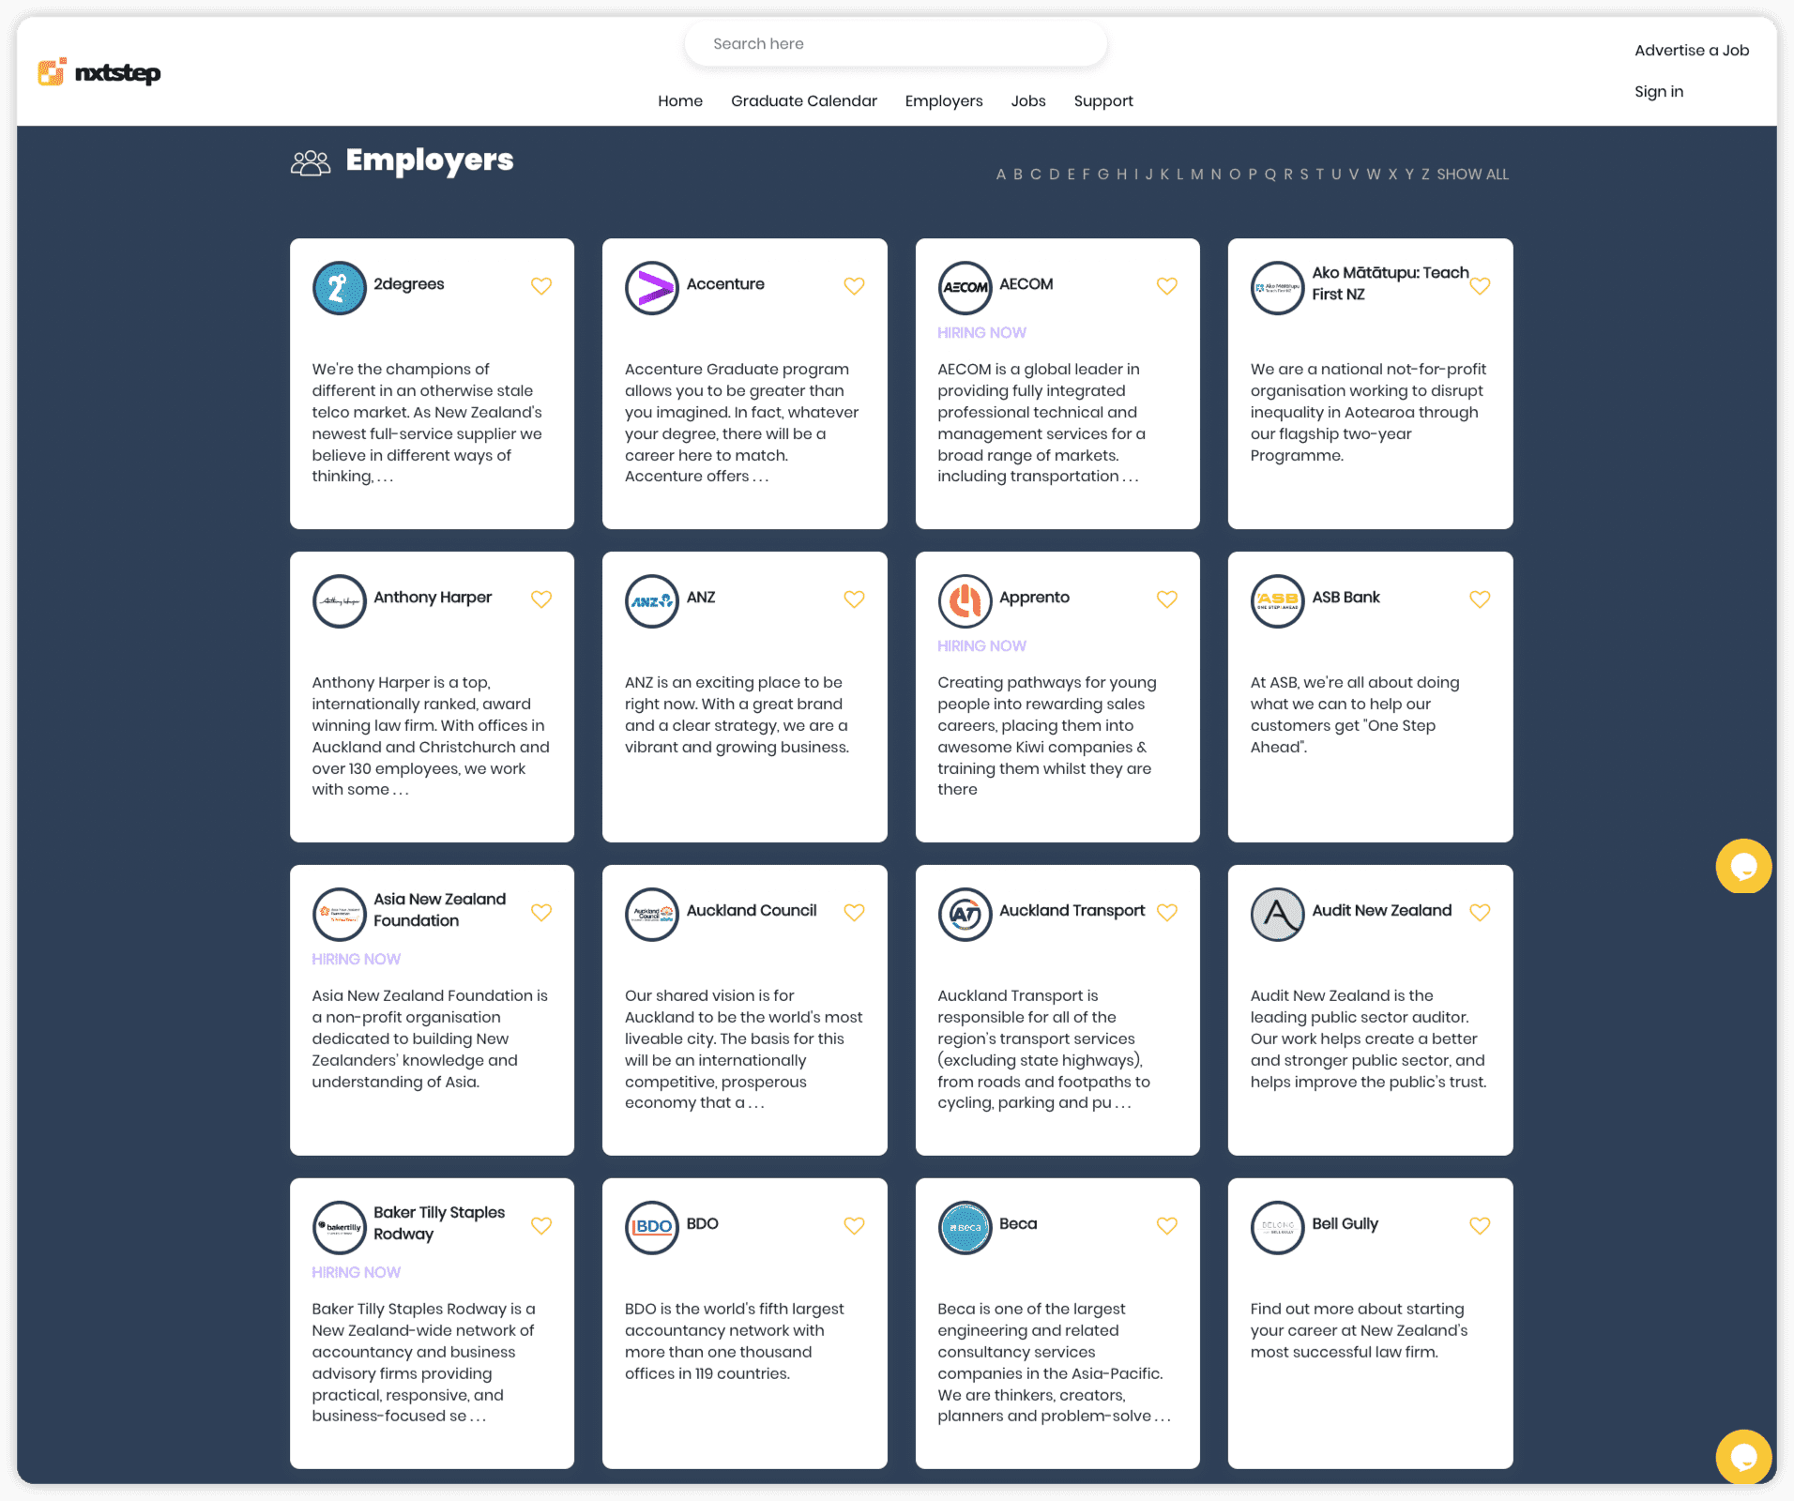
Task: Favorite Accenture with the heart
Action: point(854,286)
